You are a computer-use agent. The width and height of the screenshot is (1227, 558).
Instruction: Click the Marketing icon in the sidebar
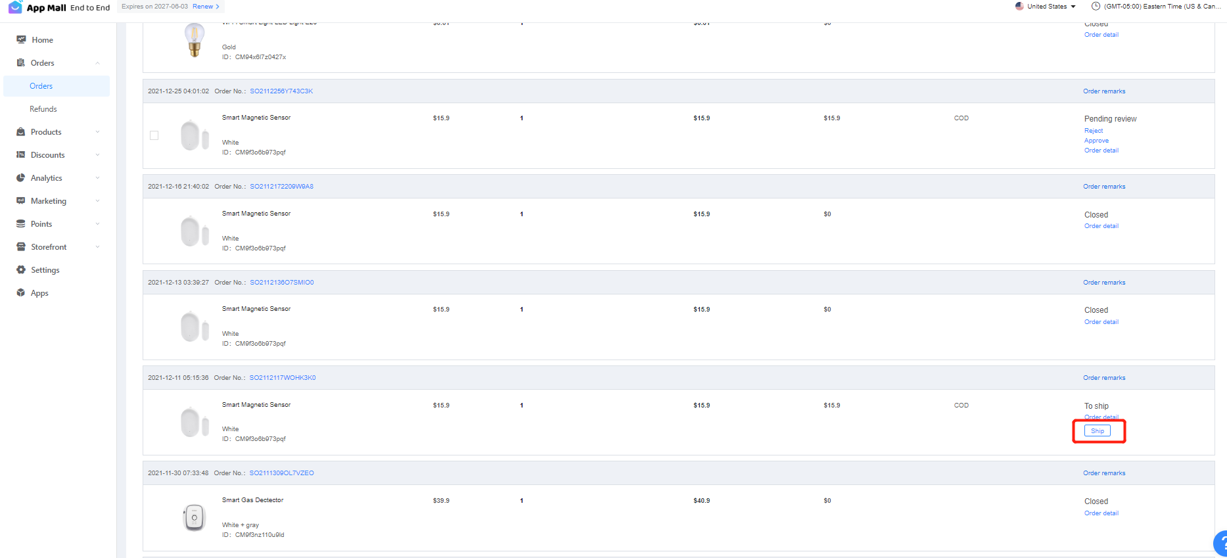(21, 200)
